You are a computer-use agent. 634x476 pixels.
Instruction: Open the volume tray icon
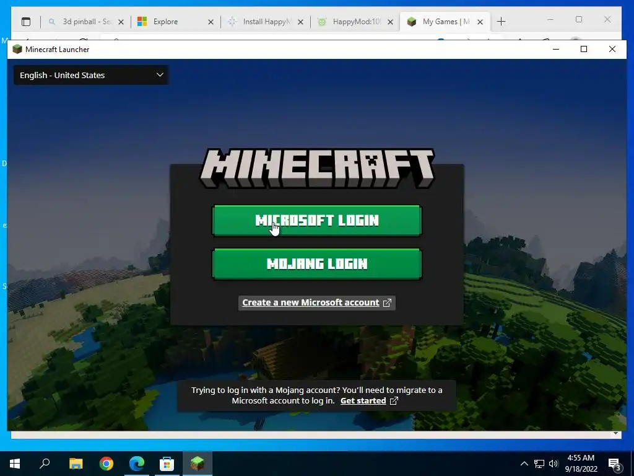(x=554, y=464)
